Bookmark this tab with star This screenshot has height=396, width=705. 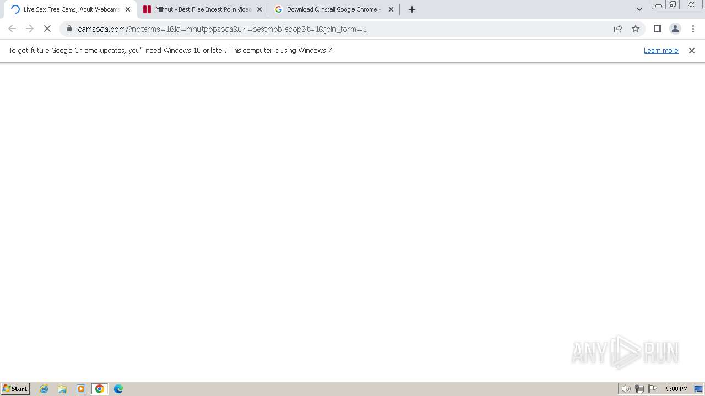tap(636, 29)
